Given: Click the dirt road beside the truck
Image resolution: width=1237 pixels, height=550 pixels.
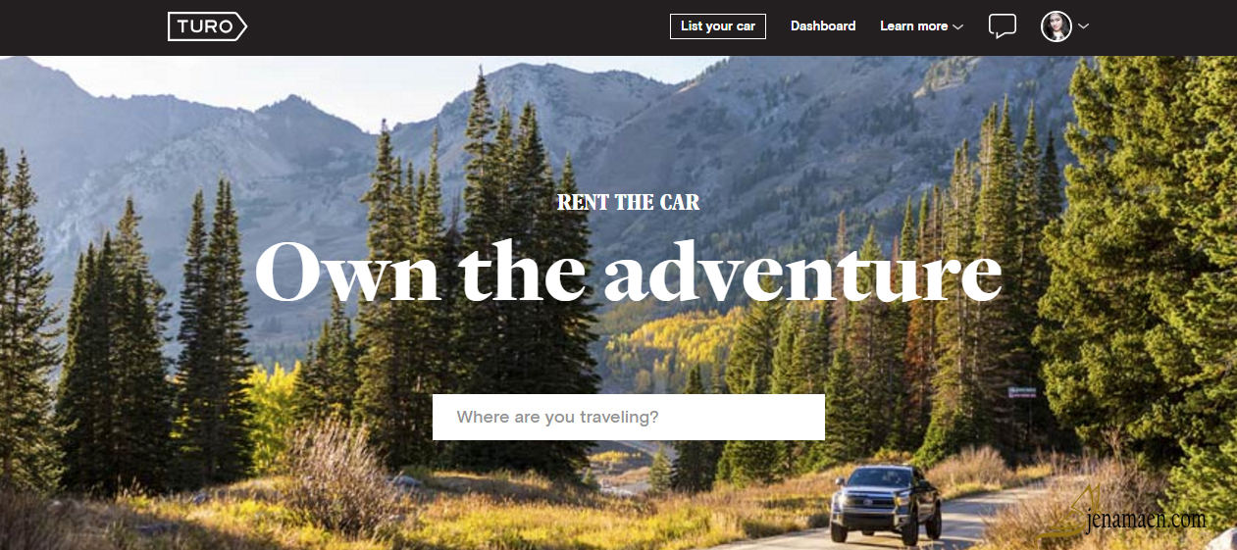Looking at the screenshot, I should tap(981, 510).
